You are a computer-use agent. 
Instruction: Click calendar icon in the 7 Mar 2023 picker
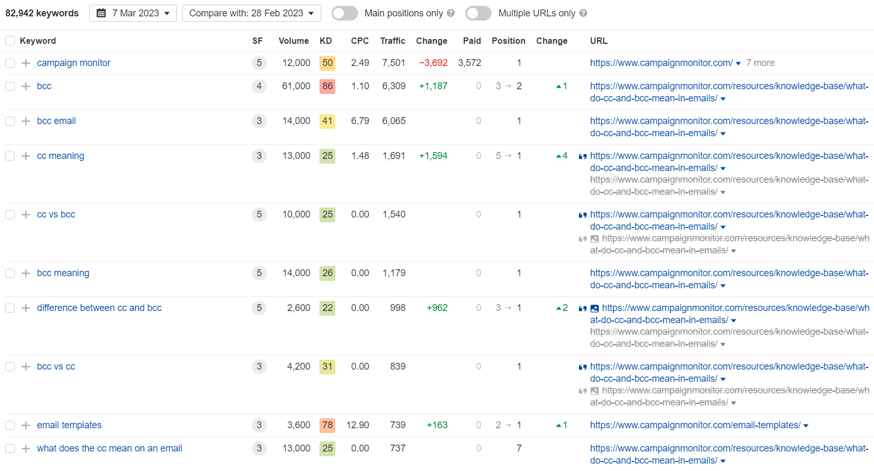coord(101,13)
